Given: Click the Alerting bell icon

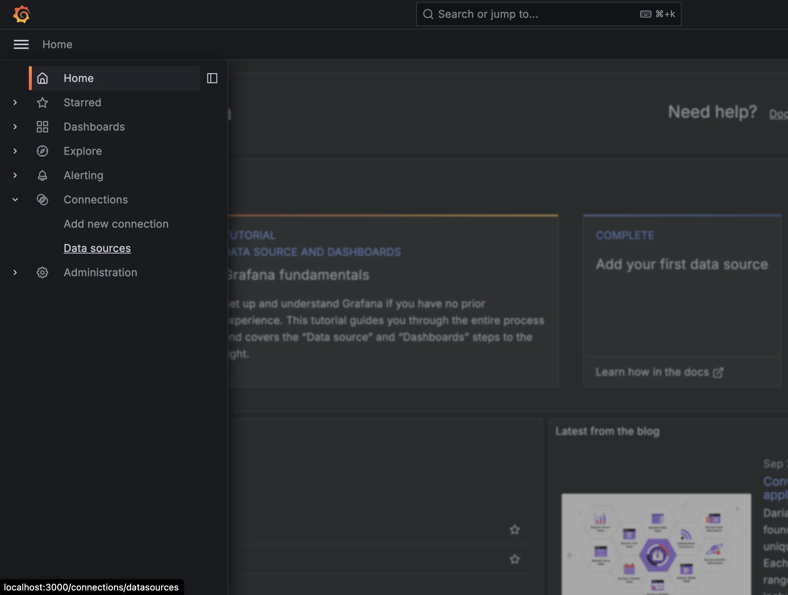Looking at the screenshot, I should pos(42,175).
